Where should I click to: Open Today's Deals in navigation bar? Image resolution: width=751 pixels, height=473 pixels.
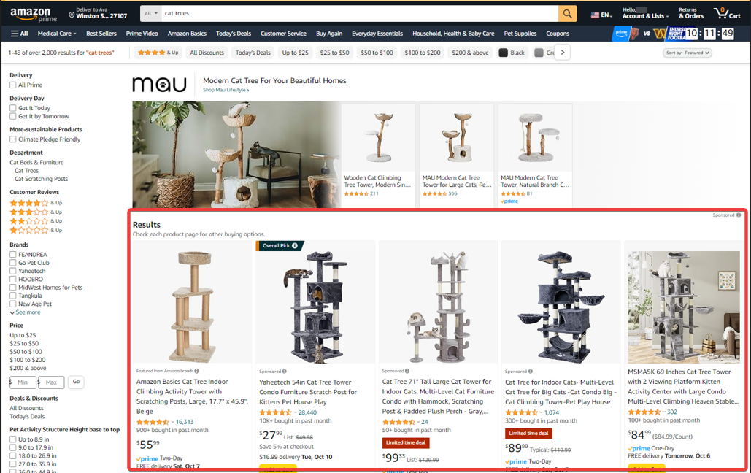pyautogui.click(x=234, y=34)
